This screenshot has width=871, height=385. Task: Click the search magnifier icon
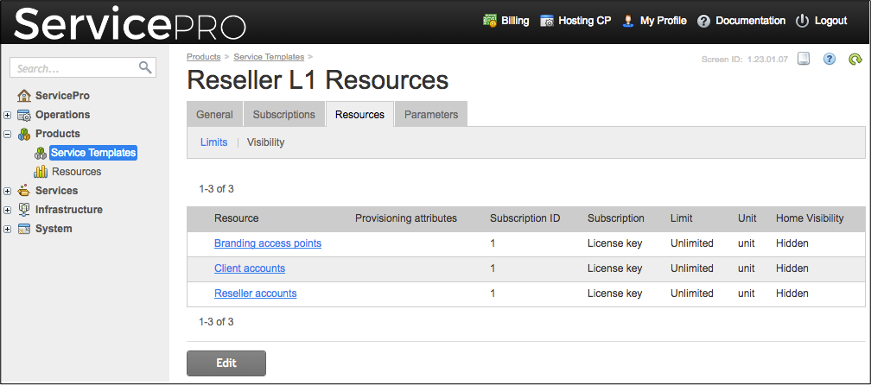(145, 67)
